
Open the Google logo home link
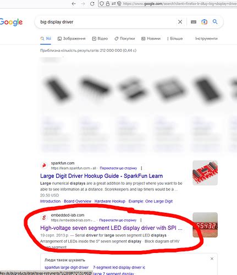click(x=11, y=22)
